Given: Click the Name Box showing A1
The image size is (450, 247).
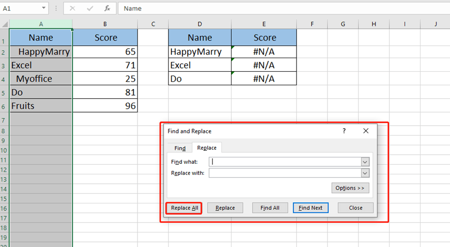Looking at the screenshot, I should click(x=20, y=9).
